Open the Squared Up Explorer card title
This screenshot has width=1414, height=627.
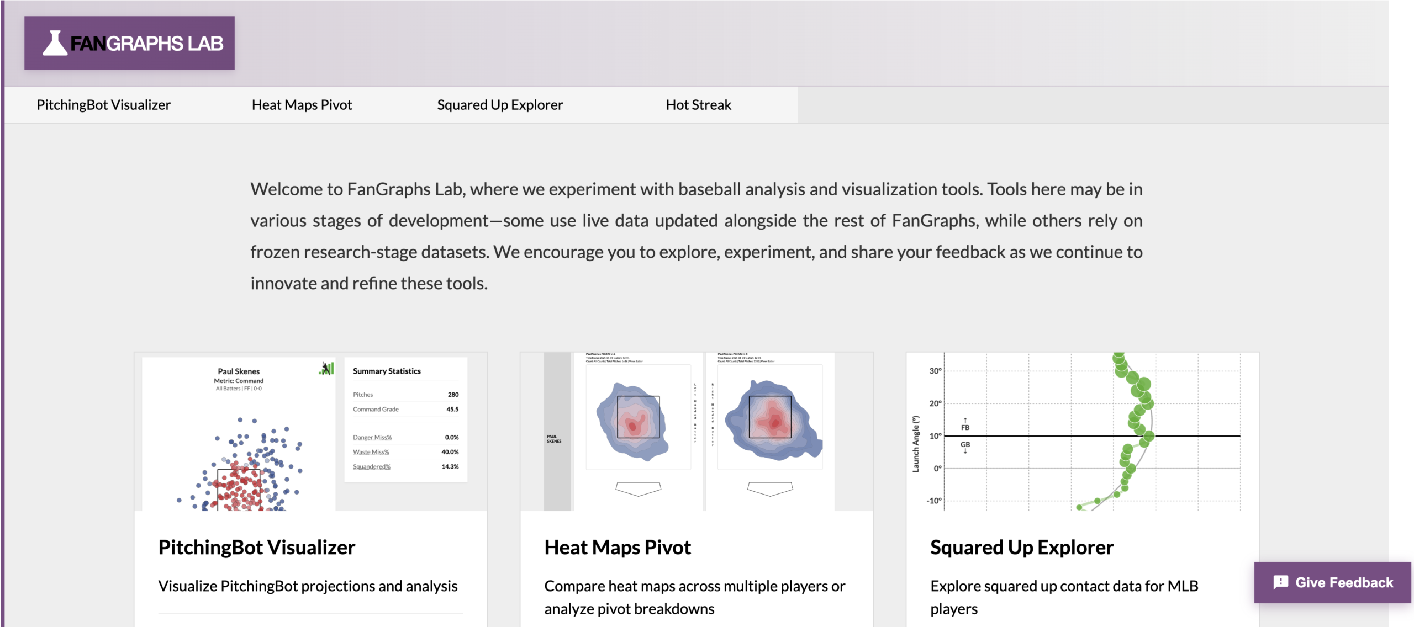coord(1022,548)
